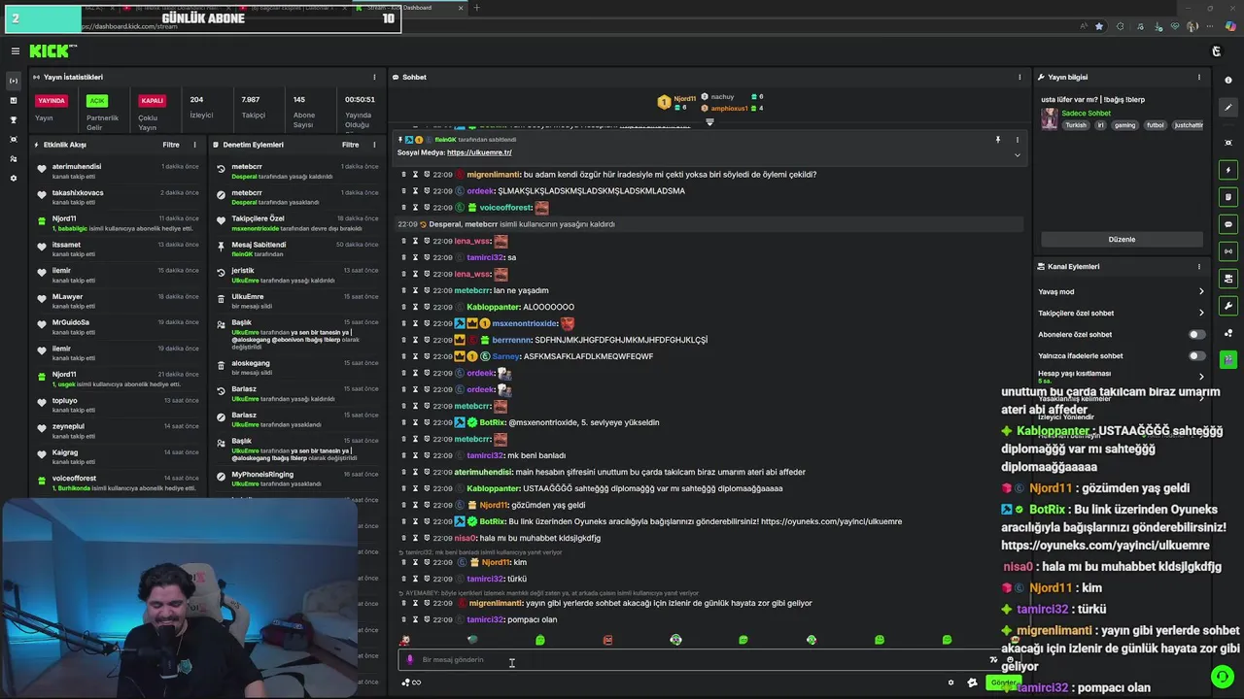Open the ulkuemre.tr link in pinned message
The image size is (1244, 699).
click(x=479, y=152)
